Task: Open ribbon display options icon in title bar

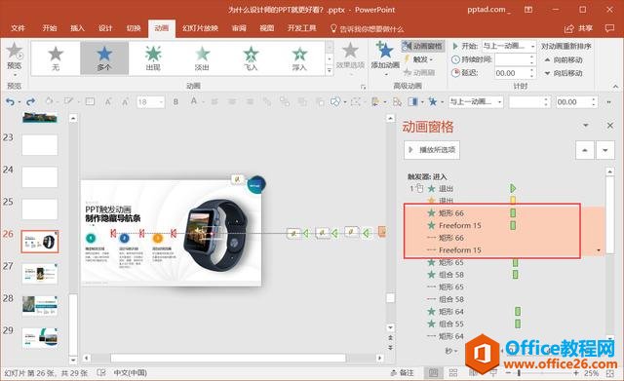Action: (x=528, y=9)
